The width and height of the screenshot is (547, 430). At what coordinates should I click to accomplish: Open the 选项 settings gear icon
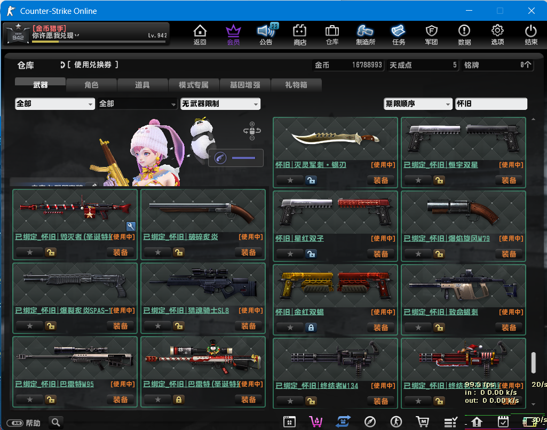[x=497, y=35]
